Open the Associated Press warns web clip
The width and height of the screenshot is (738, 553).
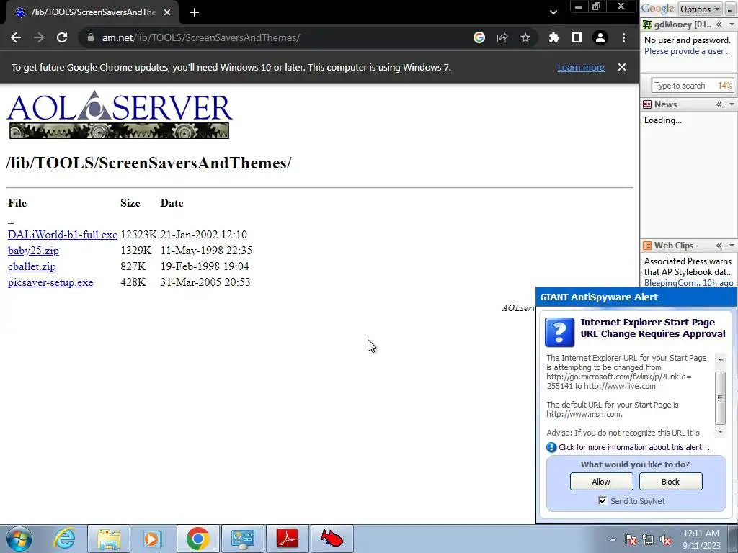[688, 266]
